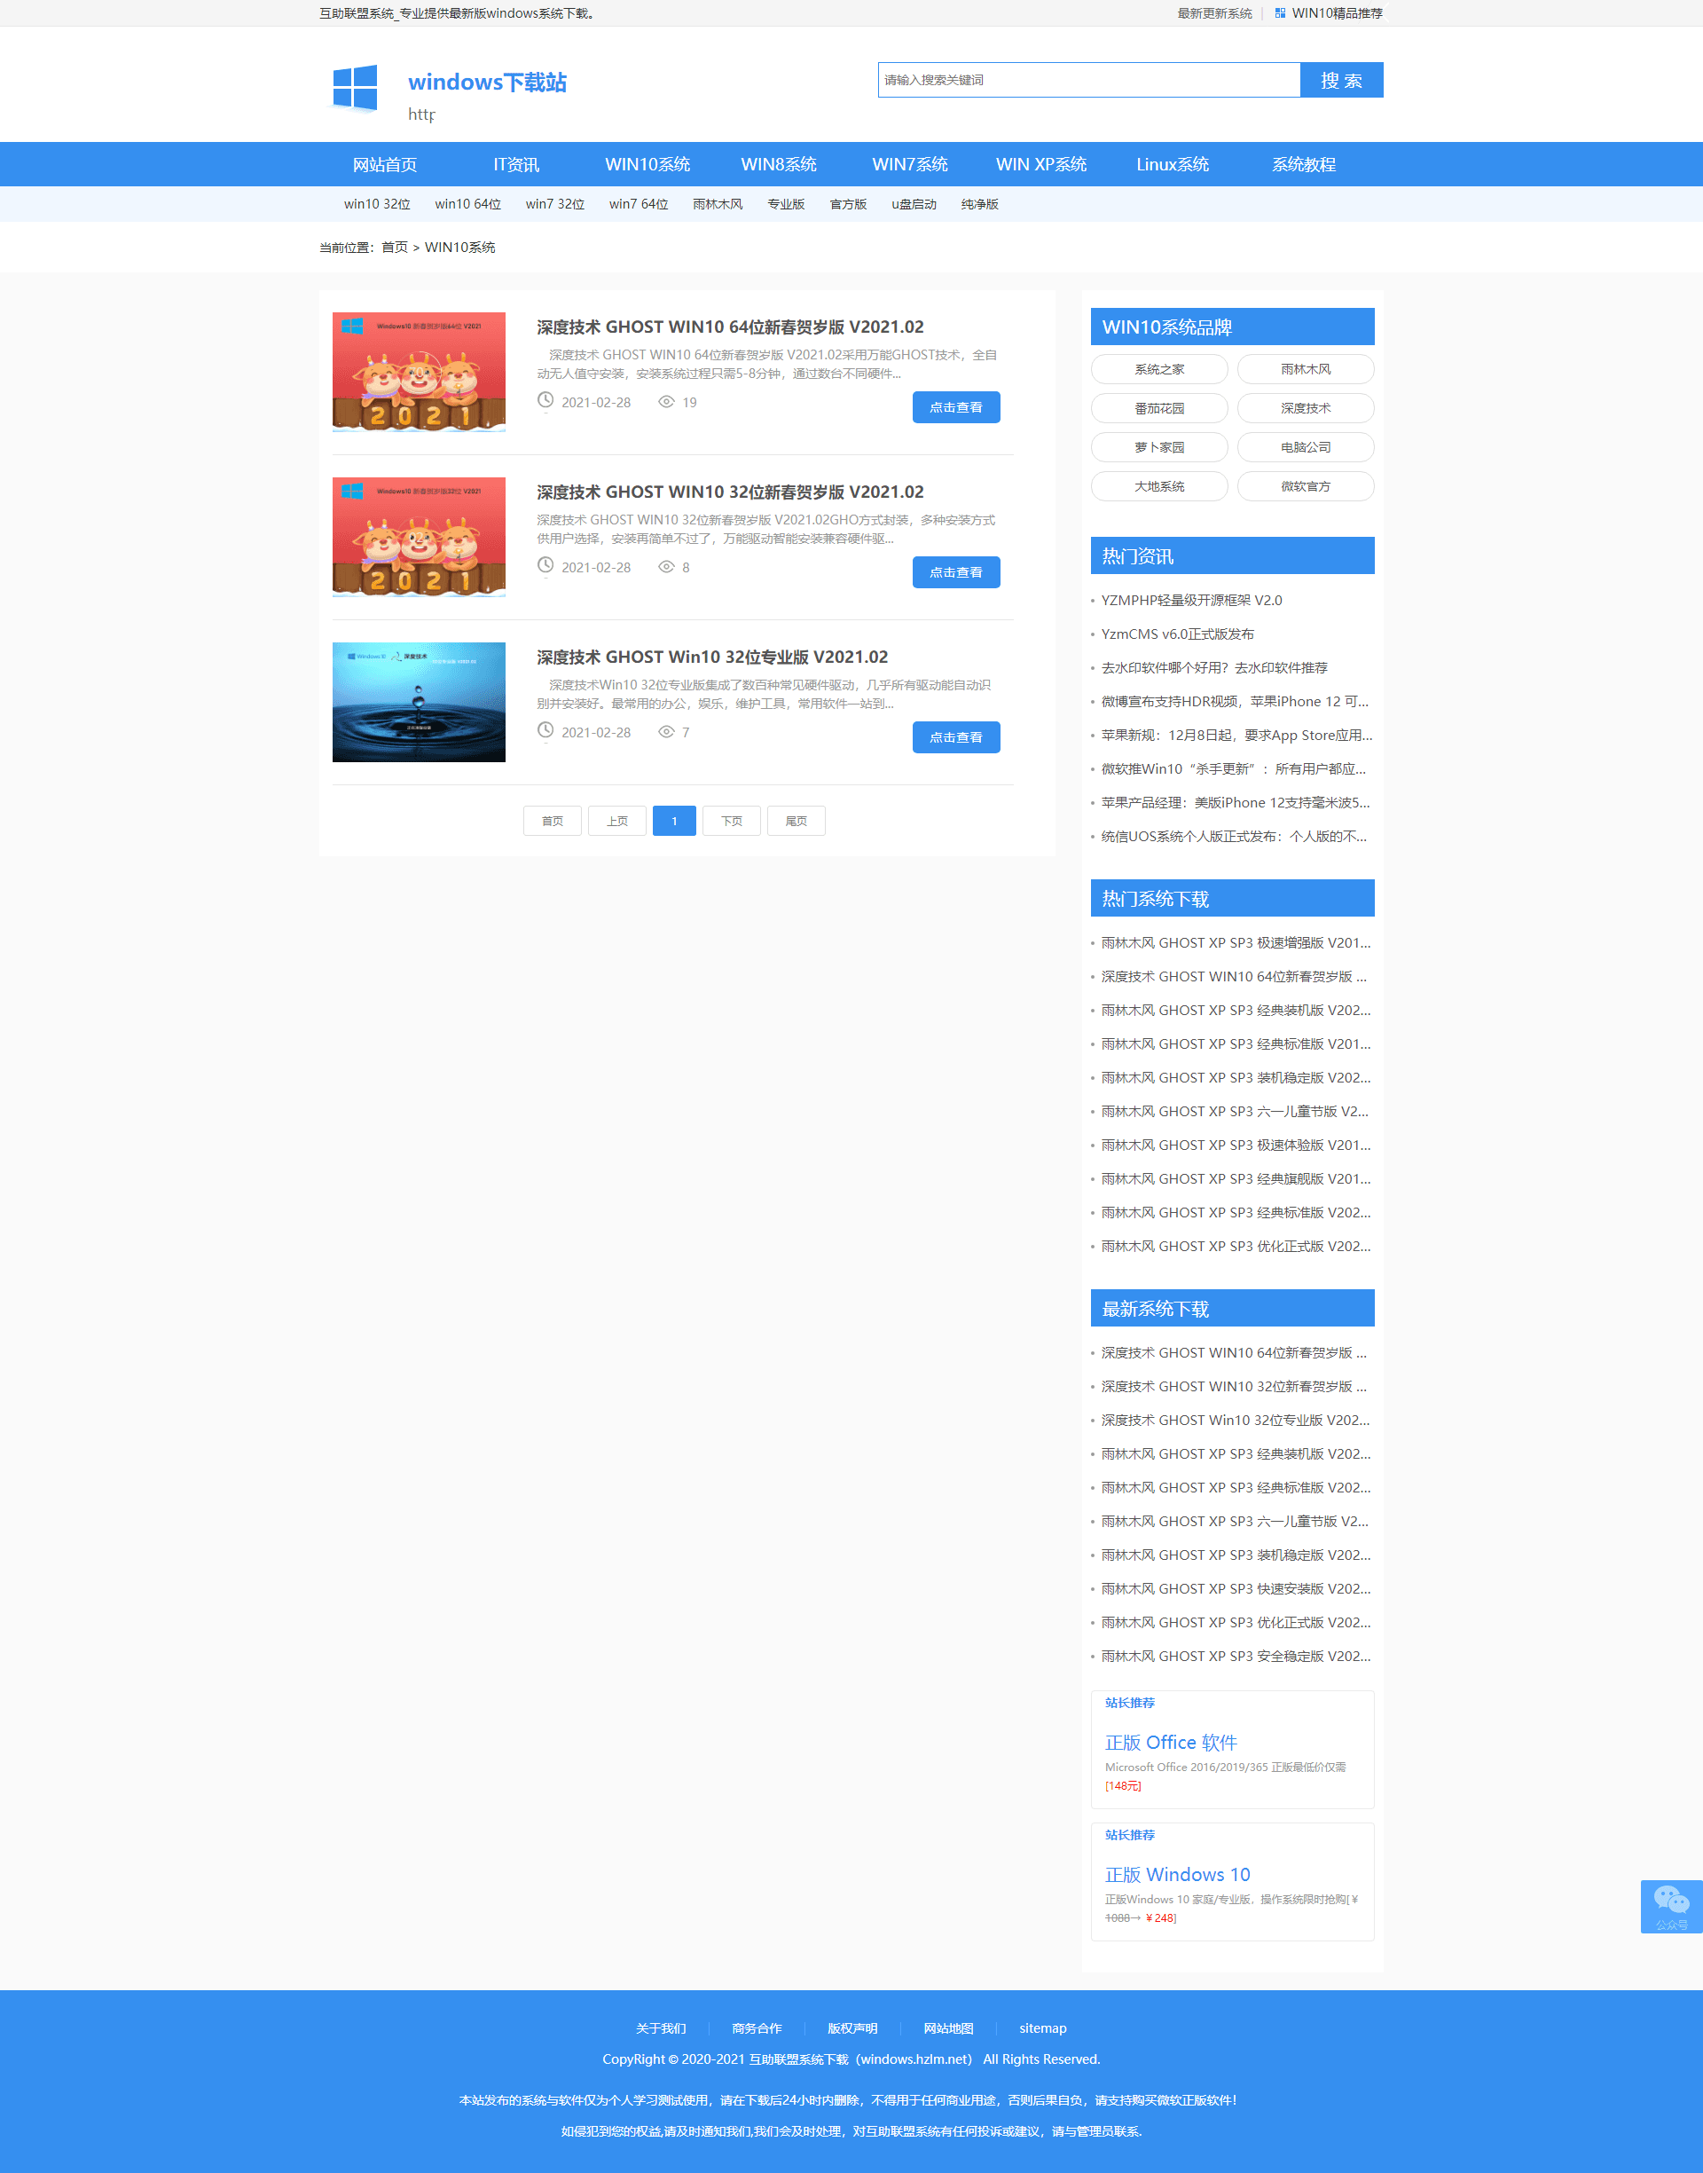Select the 深度技术 brand tag

pyautogui.click(x=1305, y=408)
